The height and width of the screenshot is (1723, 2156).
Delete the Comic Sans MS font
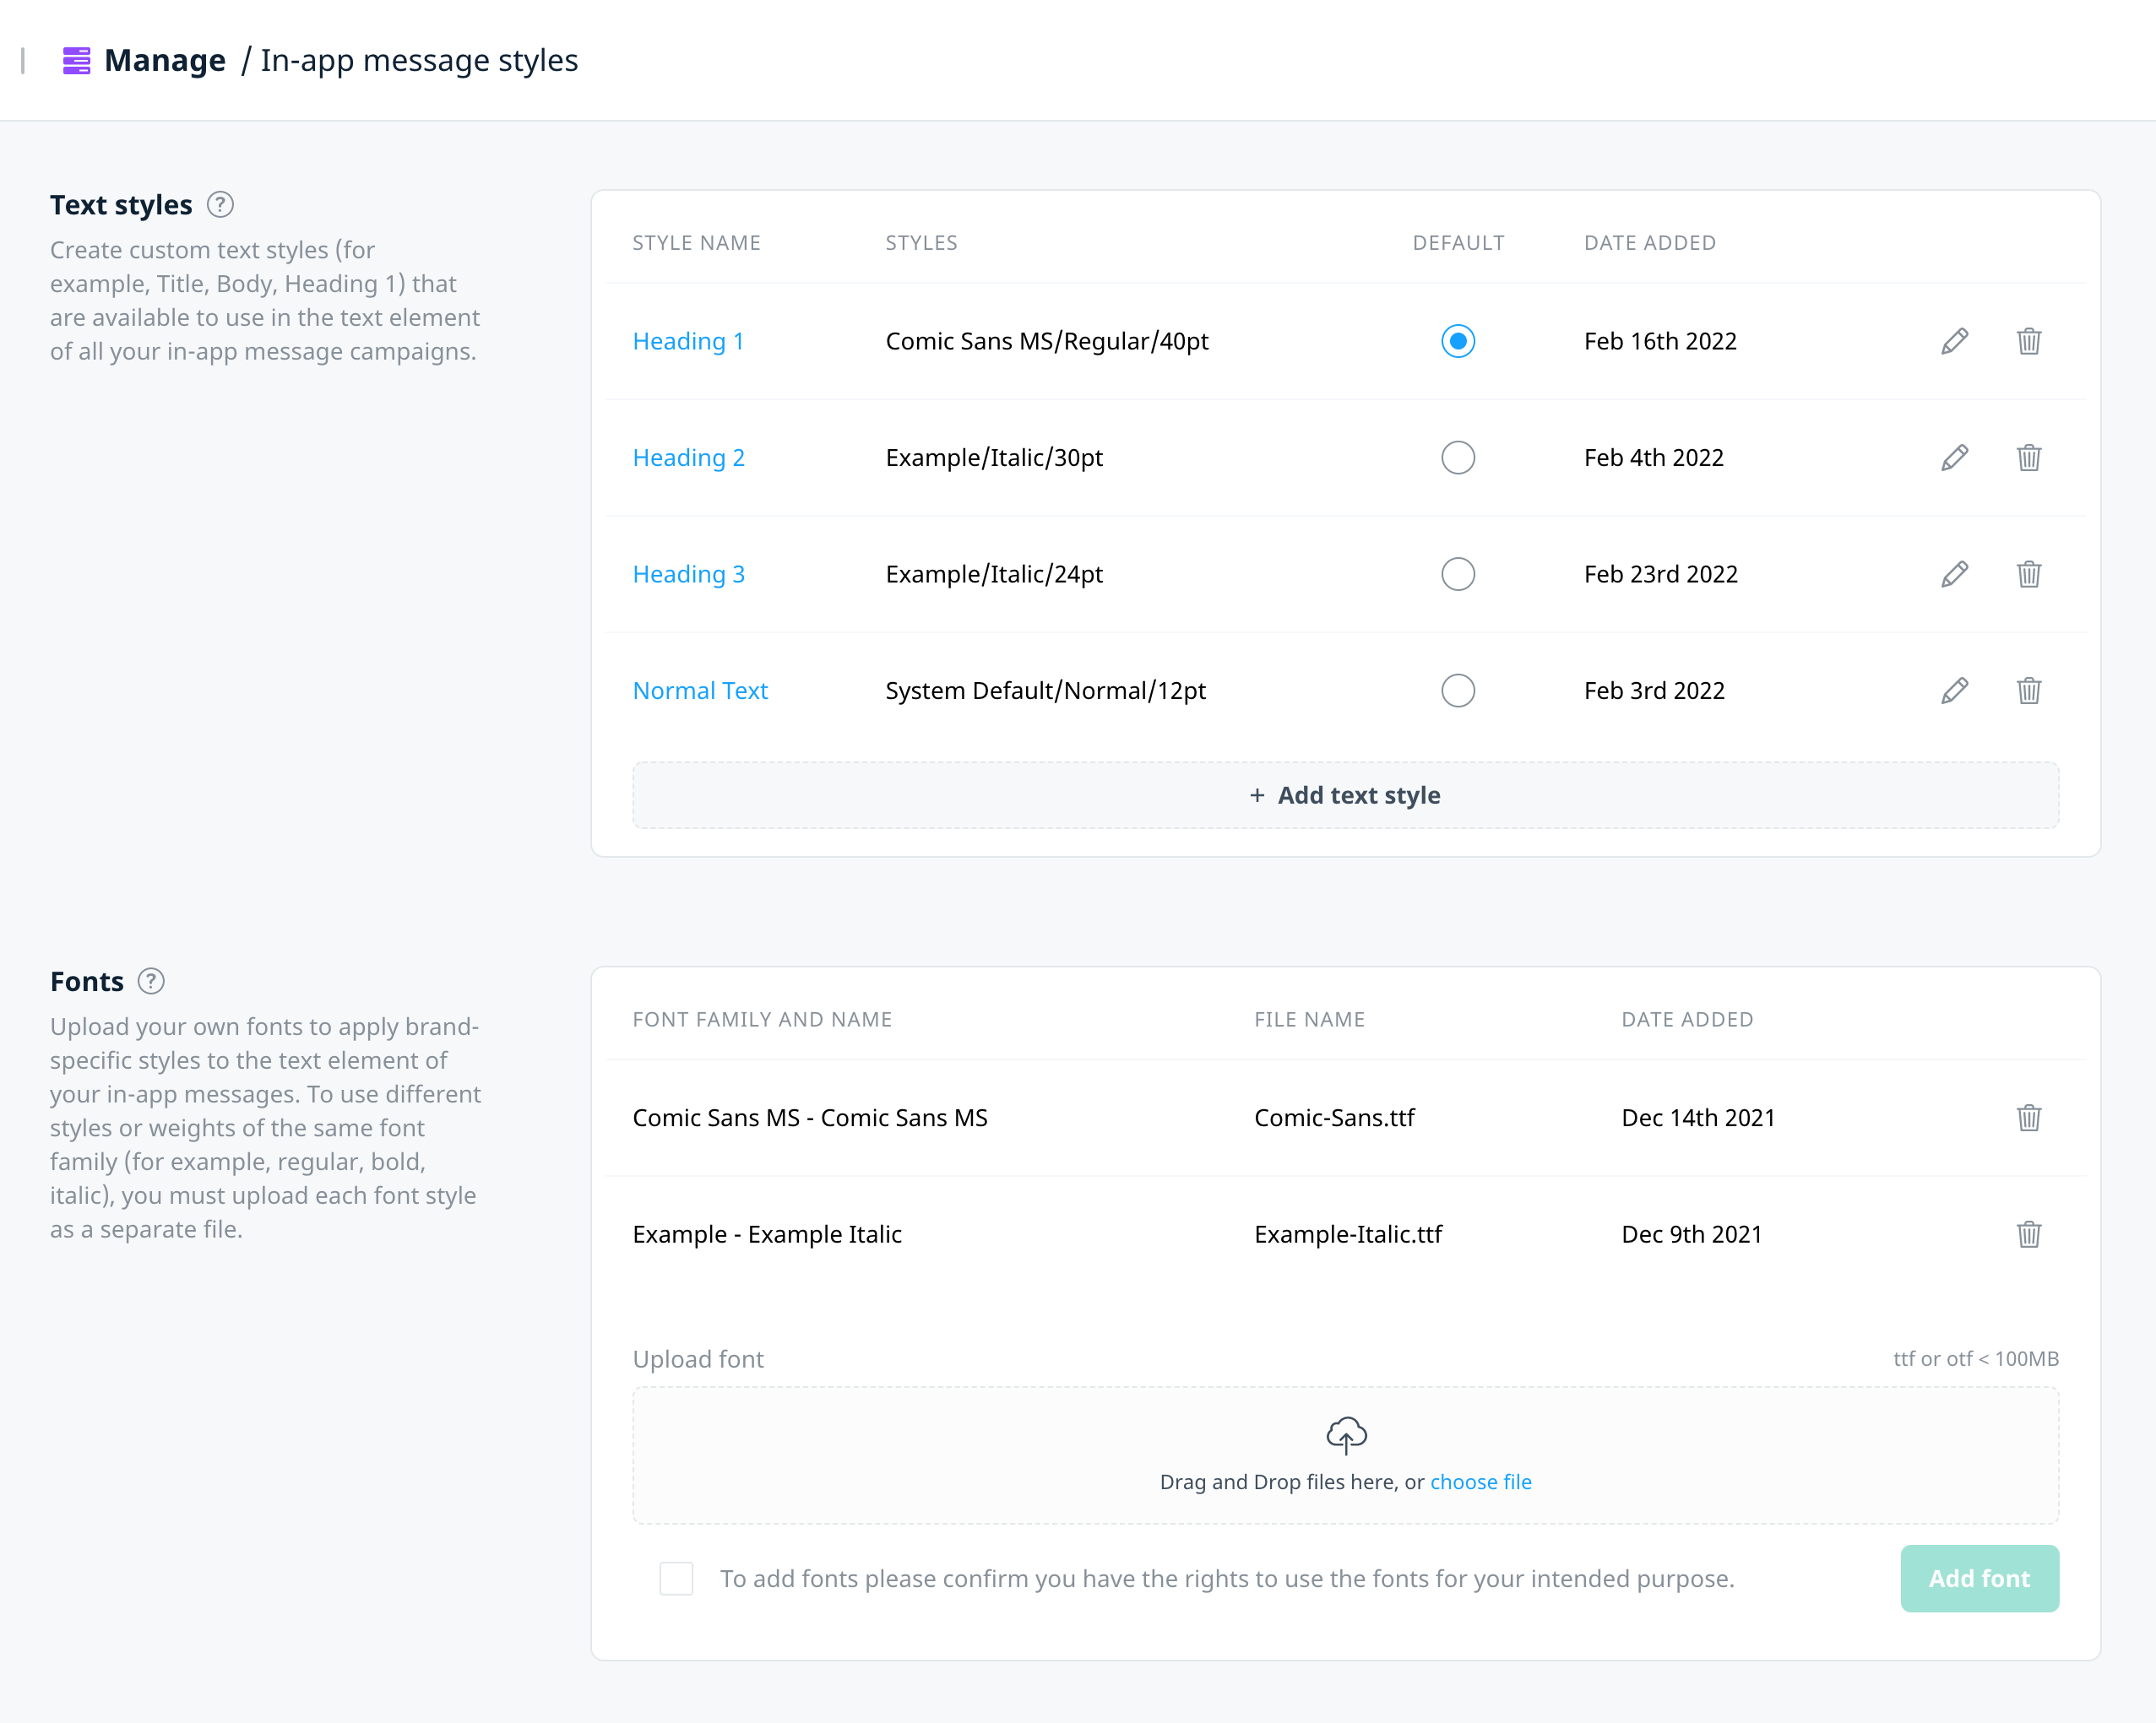coord(2029,1119)
